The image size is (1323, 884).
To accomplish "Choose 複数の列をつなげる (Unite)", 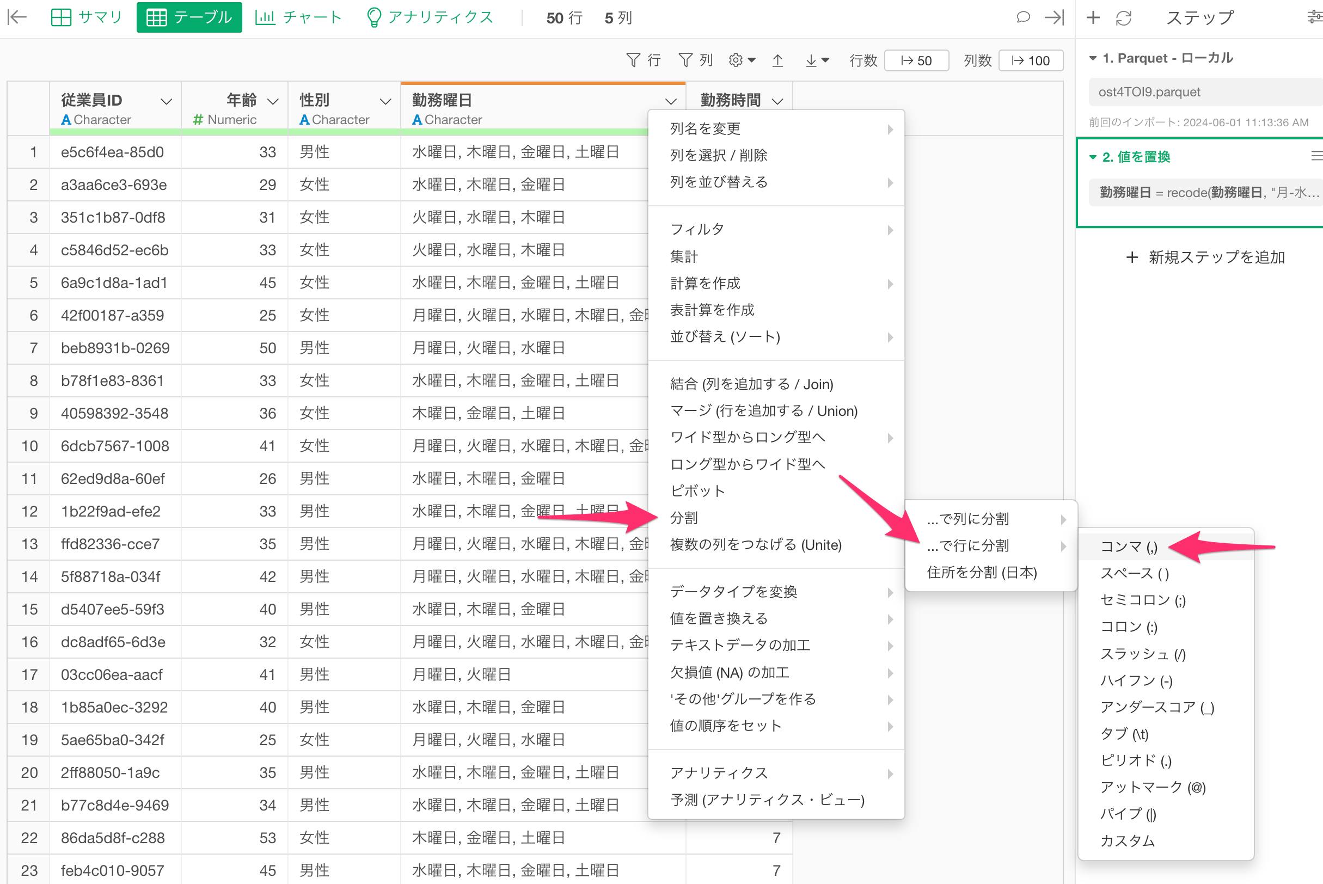I will 776,545.
